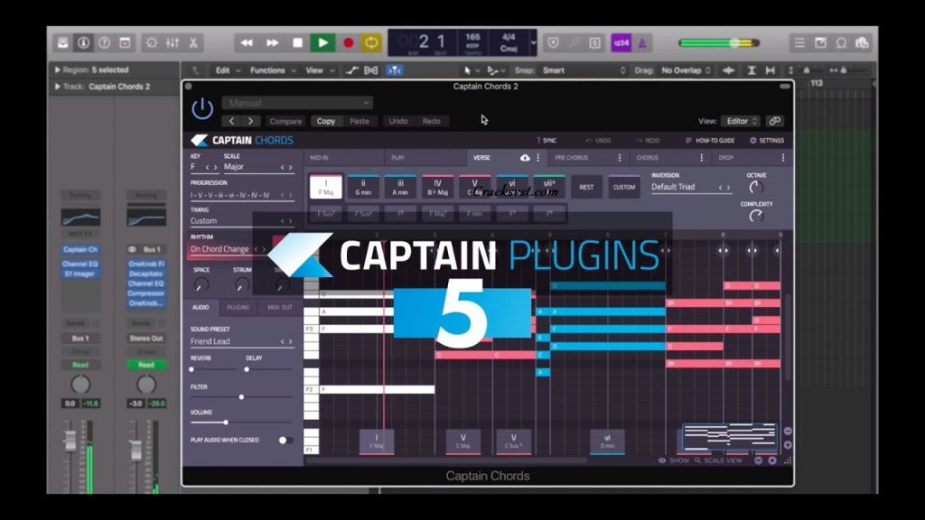
Task: Click the cloud upload icon on Verse tab
Action: click(x=525, y=158)
